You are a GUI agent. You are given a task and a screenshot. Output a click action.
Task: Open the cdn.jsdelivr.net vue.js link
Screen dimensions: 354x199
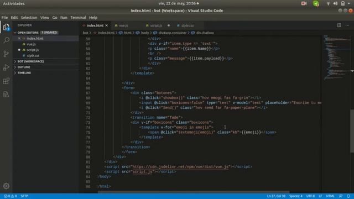180,166
